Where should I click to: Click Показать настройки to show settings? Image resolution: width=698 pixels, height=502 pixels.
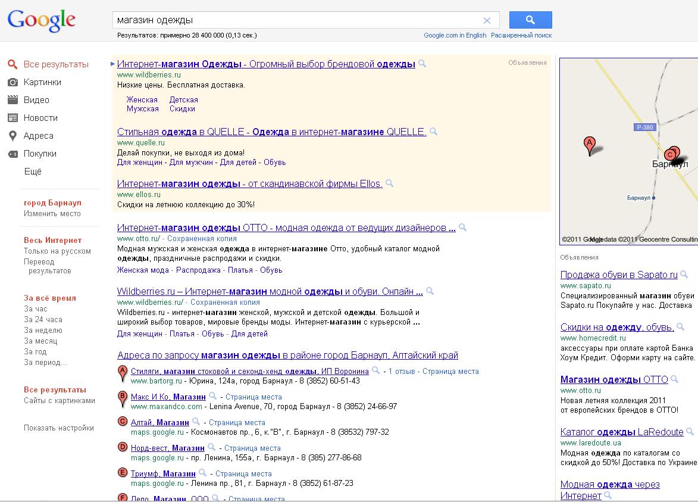point(59,428)
